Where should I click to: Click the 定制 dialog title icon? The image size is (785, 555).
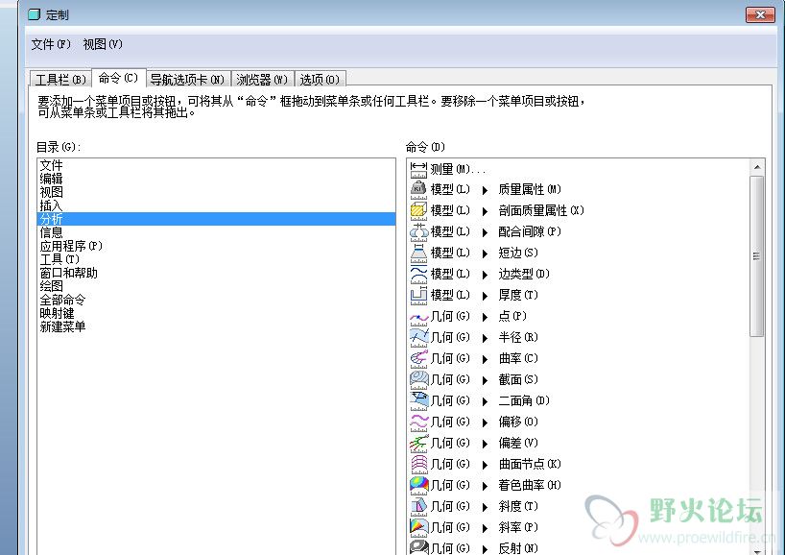pyautogui.click(x=34, y=14)
